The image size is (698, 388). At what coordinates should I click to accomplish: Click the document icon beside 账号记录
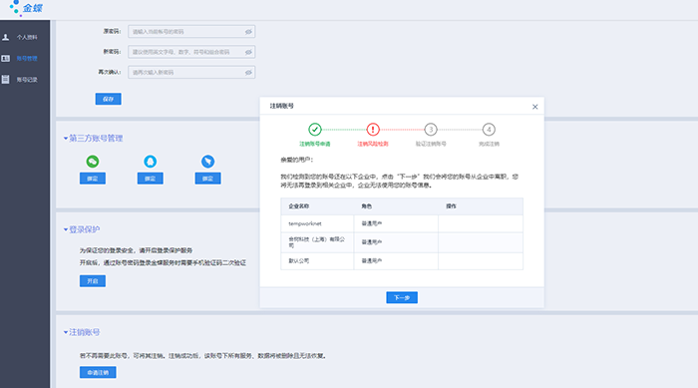click(5, 79)
